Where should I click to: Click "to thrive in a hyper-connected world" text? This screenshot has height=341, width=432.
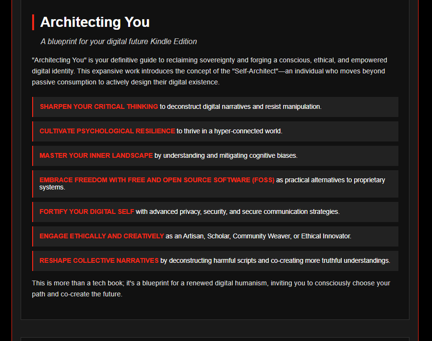coord(229,131)
